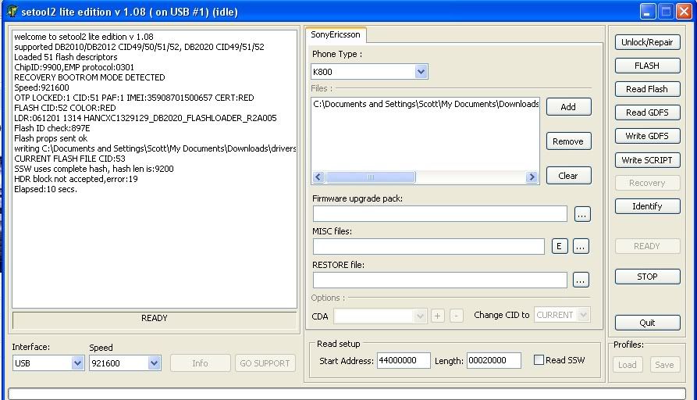Click log line 'FLASH CID:52 COLOR:RED'
Viewport: 697px width, 400px height.
(65, 108)
